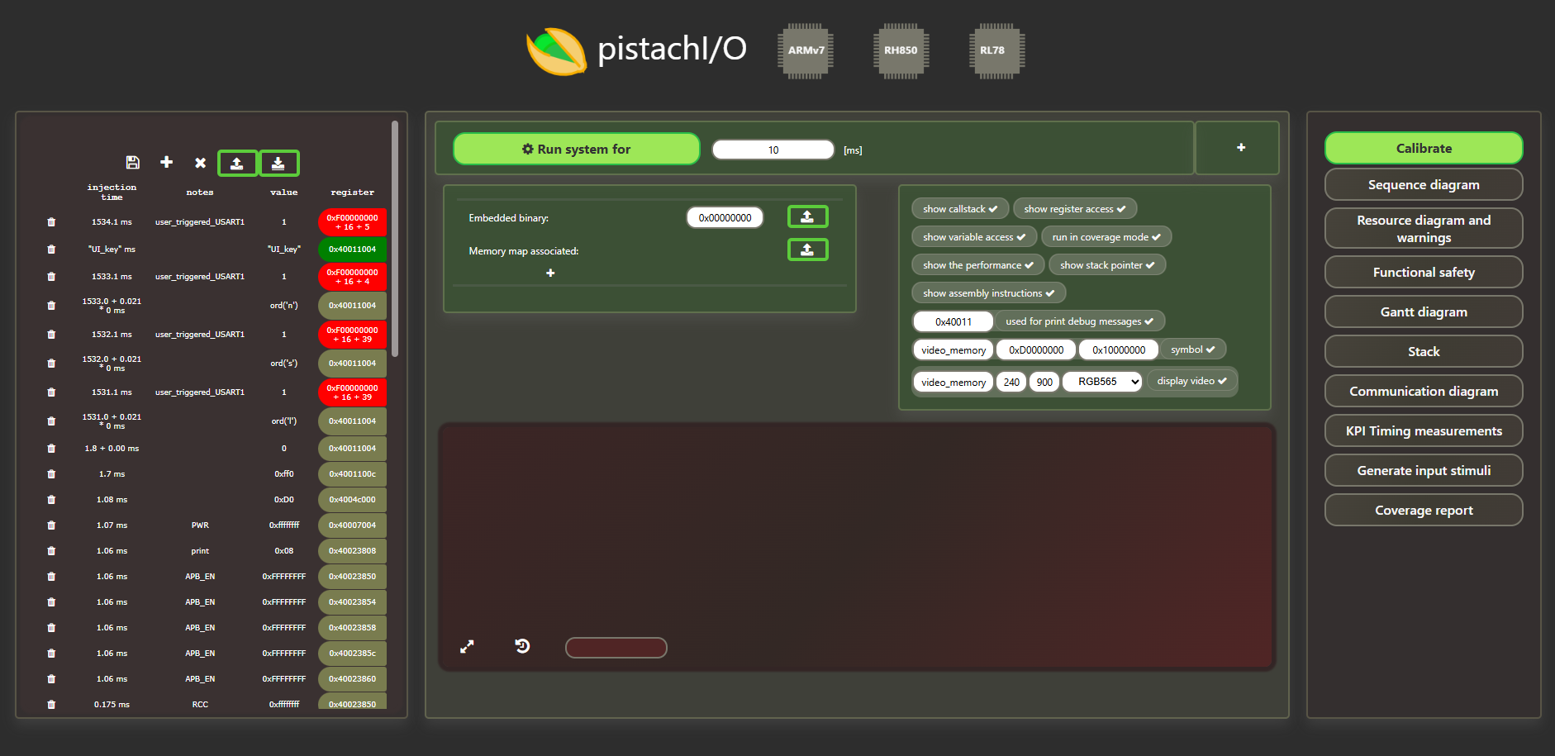
Task: Click the download icon in injection toolbar
Action: 278,164
